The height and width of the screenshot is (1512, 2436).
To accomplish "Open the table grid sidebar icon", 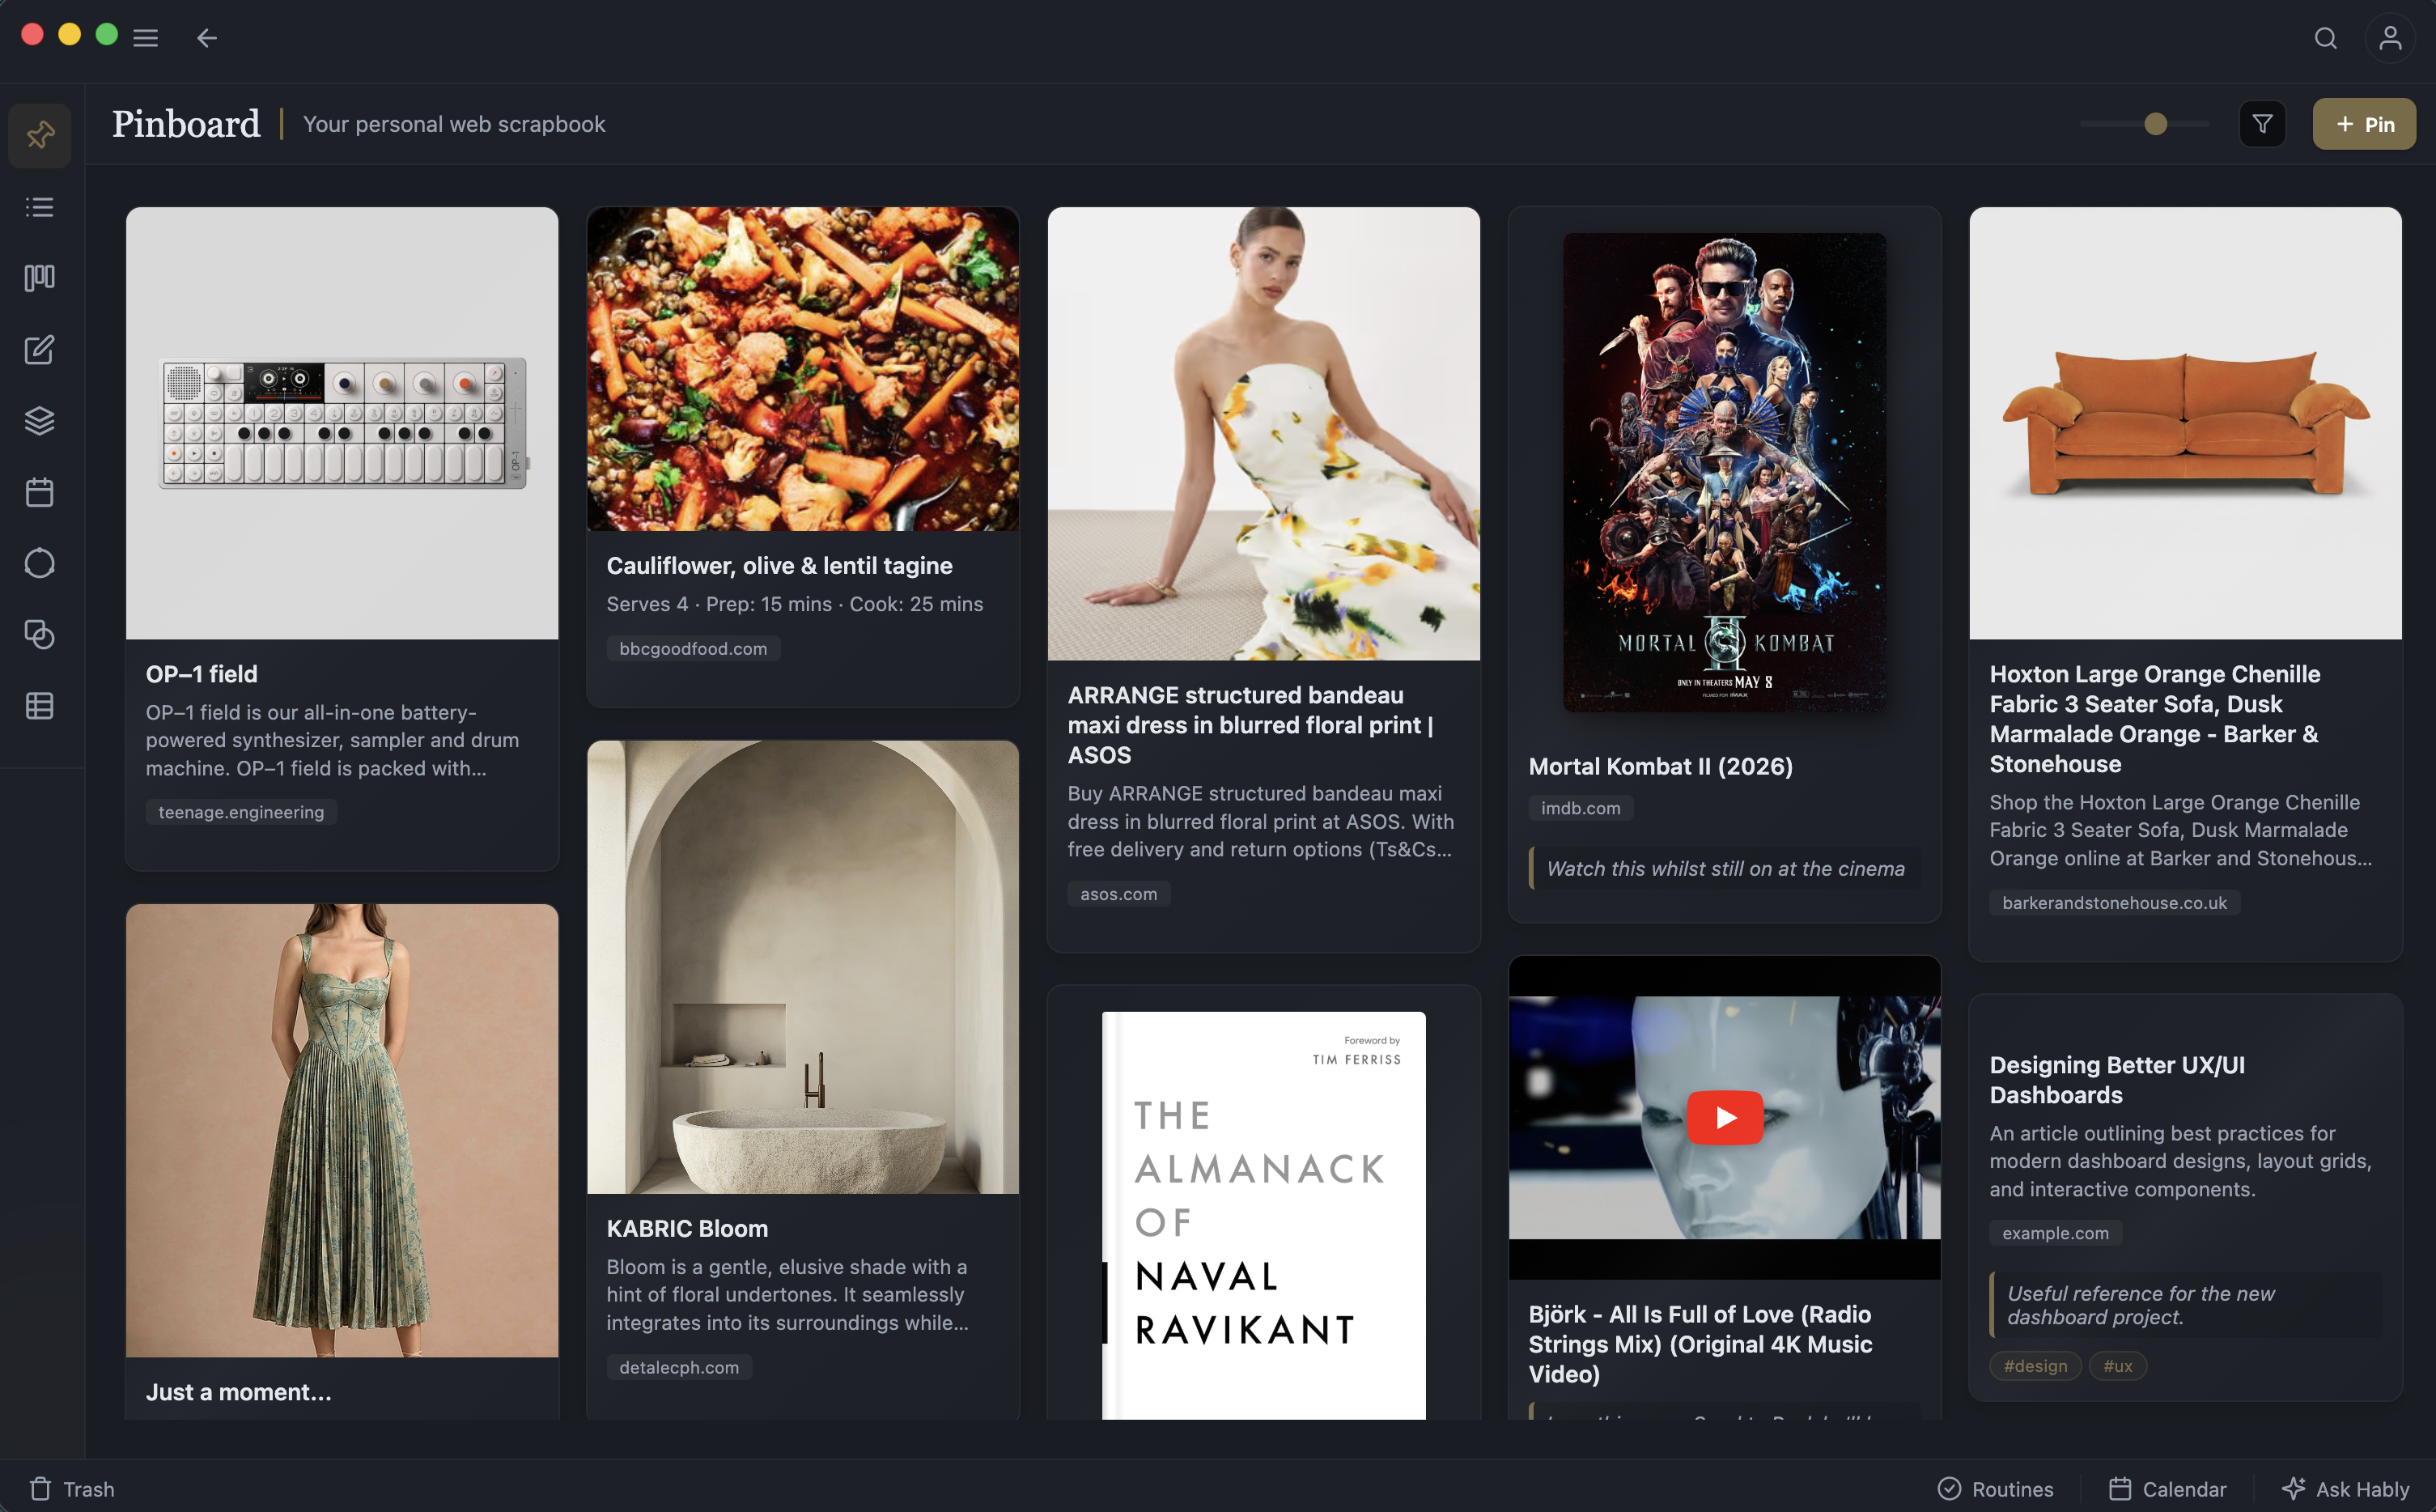I will point(40,706).
